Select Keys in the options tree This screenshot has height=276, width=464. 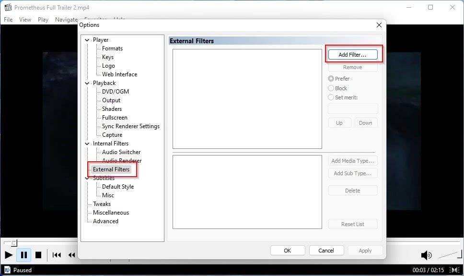[x=108, y=57]
